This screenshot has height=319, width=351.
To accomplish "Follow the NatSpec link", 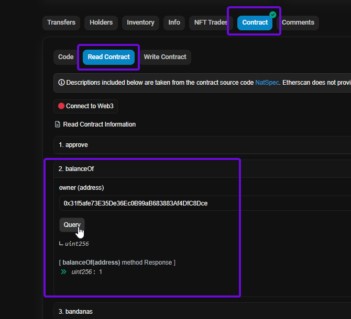I will [x=267, y=83].
